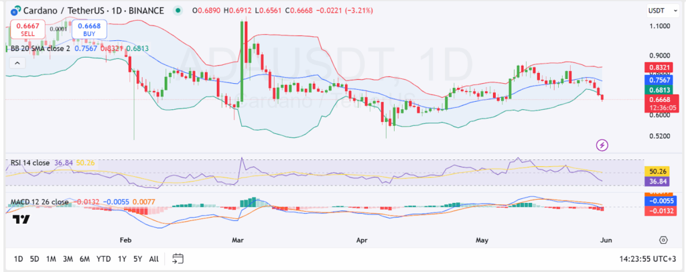The height and width of the screenshot is (272, 686).
Task: Click the May label on time axis
Action: pos(482,240)
